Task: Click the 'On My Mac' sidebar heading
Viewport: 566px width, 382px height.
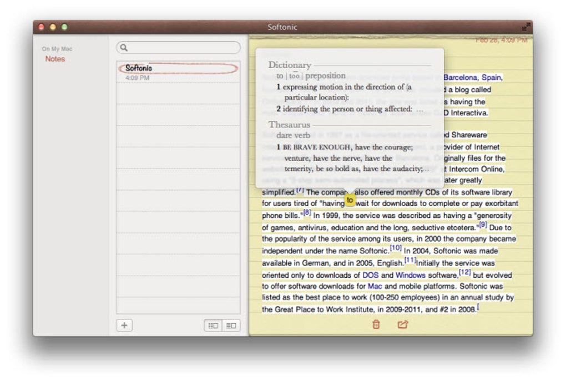Action: [57, 49]
